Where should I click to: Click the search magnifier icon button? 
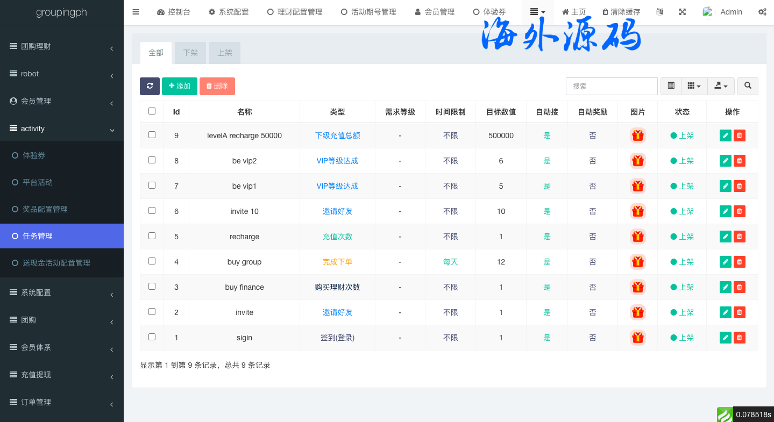coord(748,86)
